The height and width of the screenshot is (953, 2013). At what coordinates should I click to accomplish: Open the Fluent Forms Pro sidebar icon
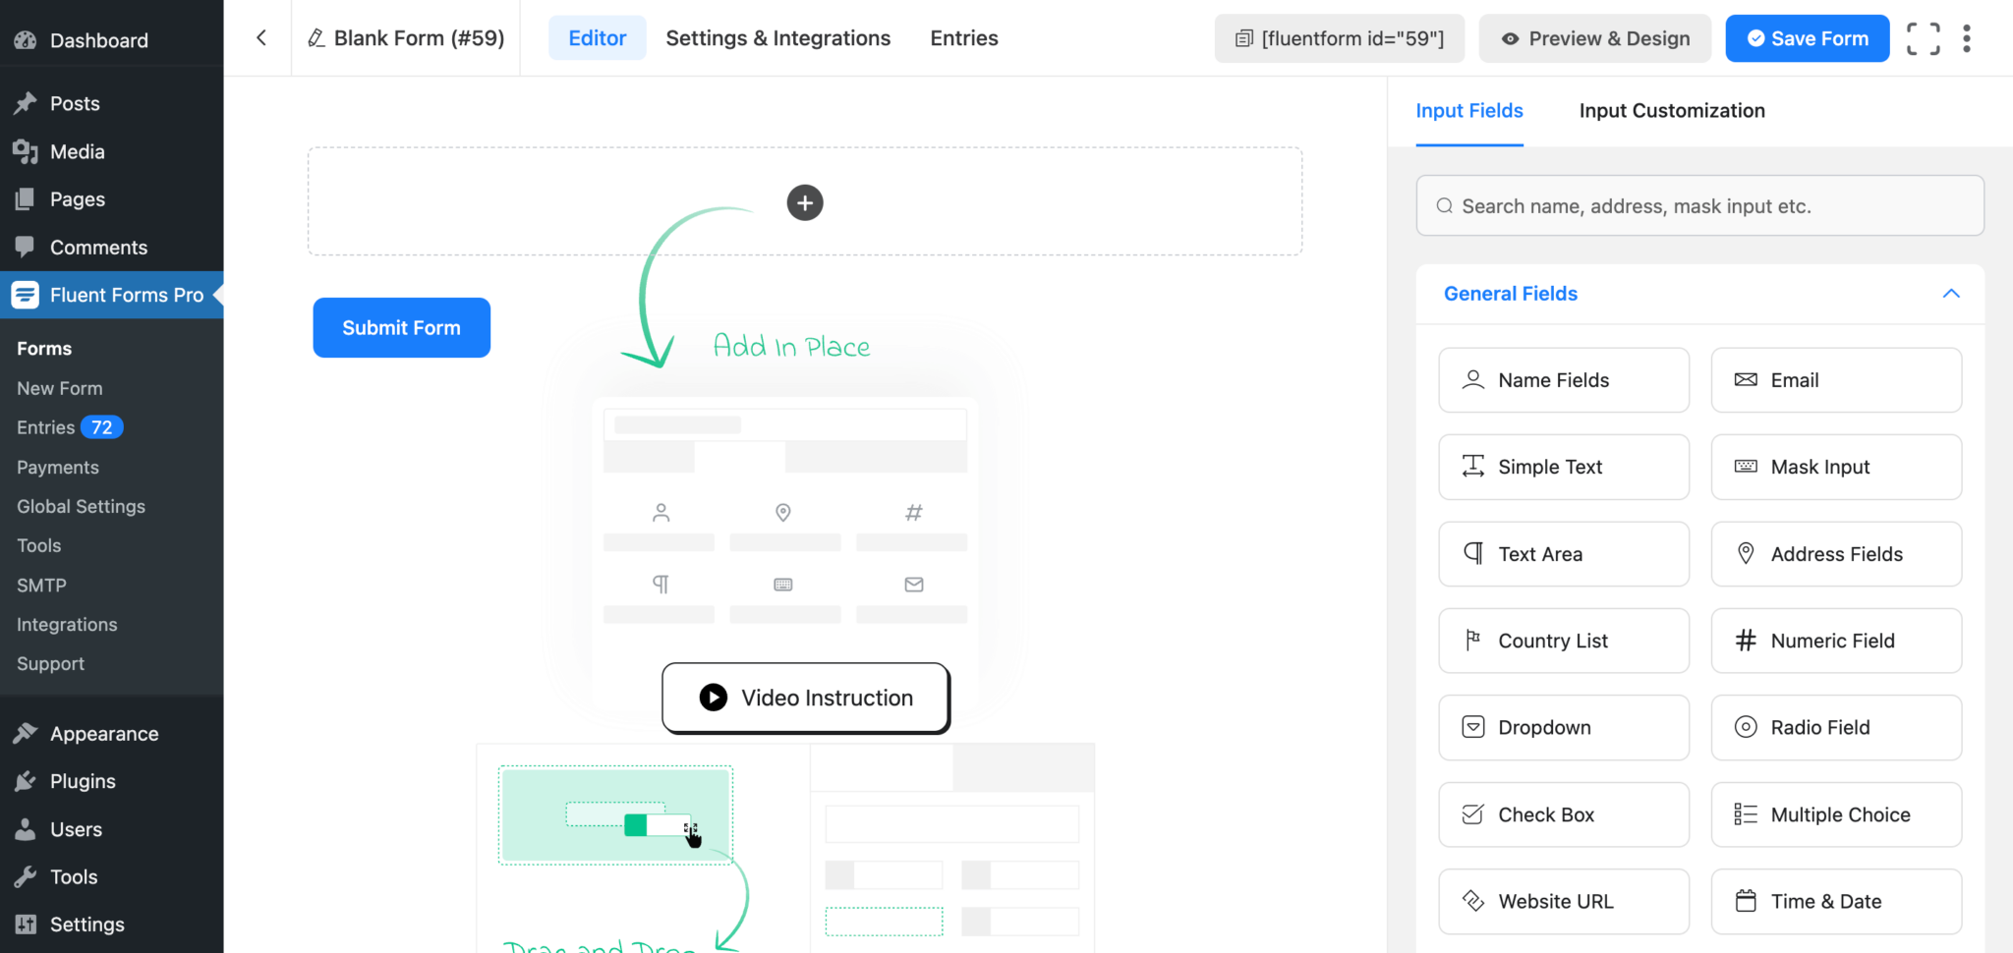tap(25, 294)
